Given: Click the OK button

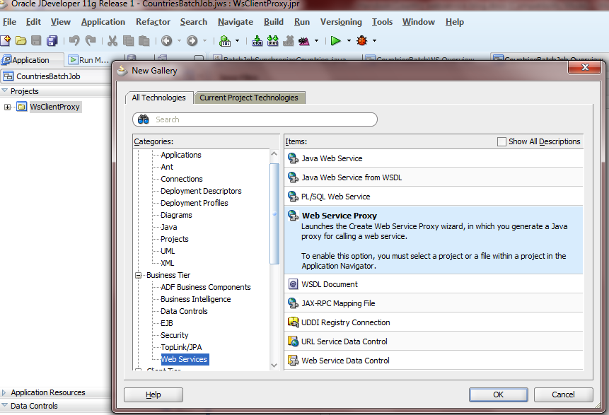Looking at the screenshot, I should pyautogui.click(x=498, y=394).
